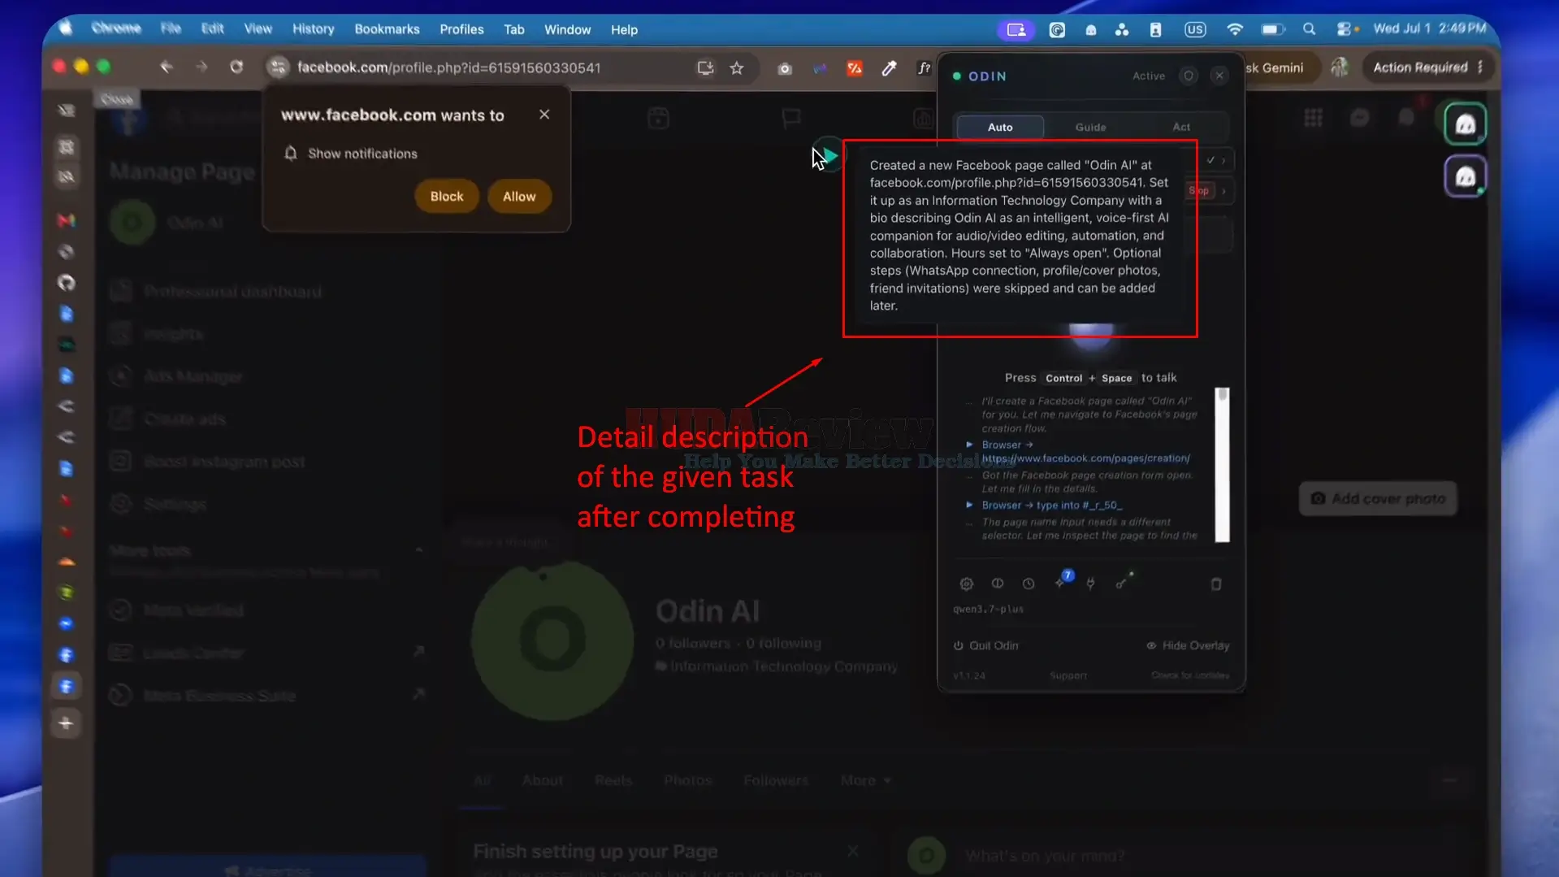The width and height of the screenshot is (1559, 877).
Task: Hide the Odin overlay
Action: [x=1188, y=645]
